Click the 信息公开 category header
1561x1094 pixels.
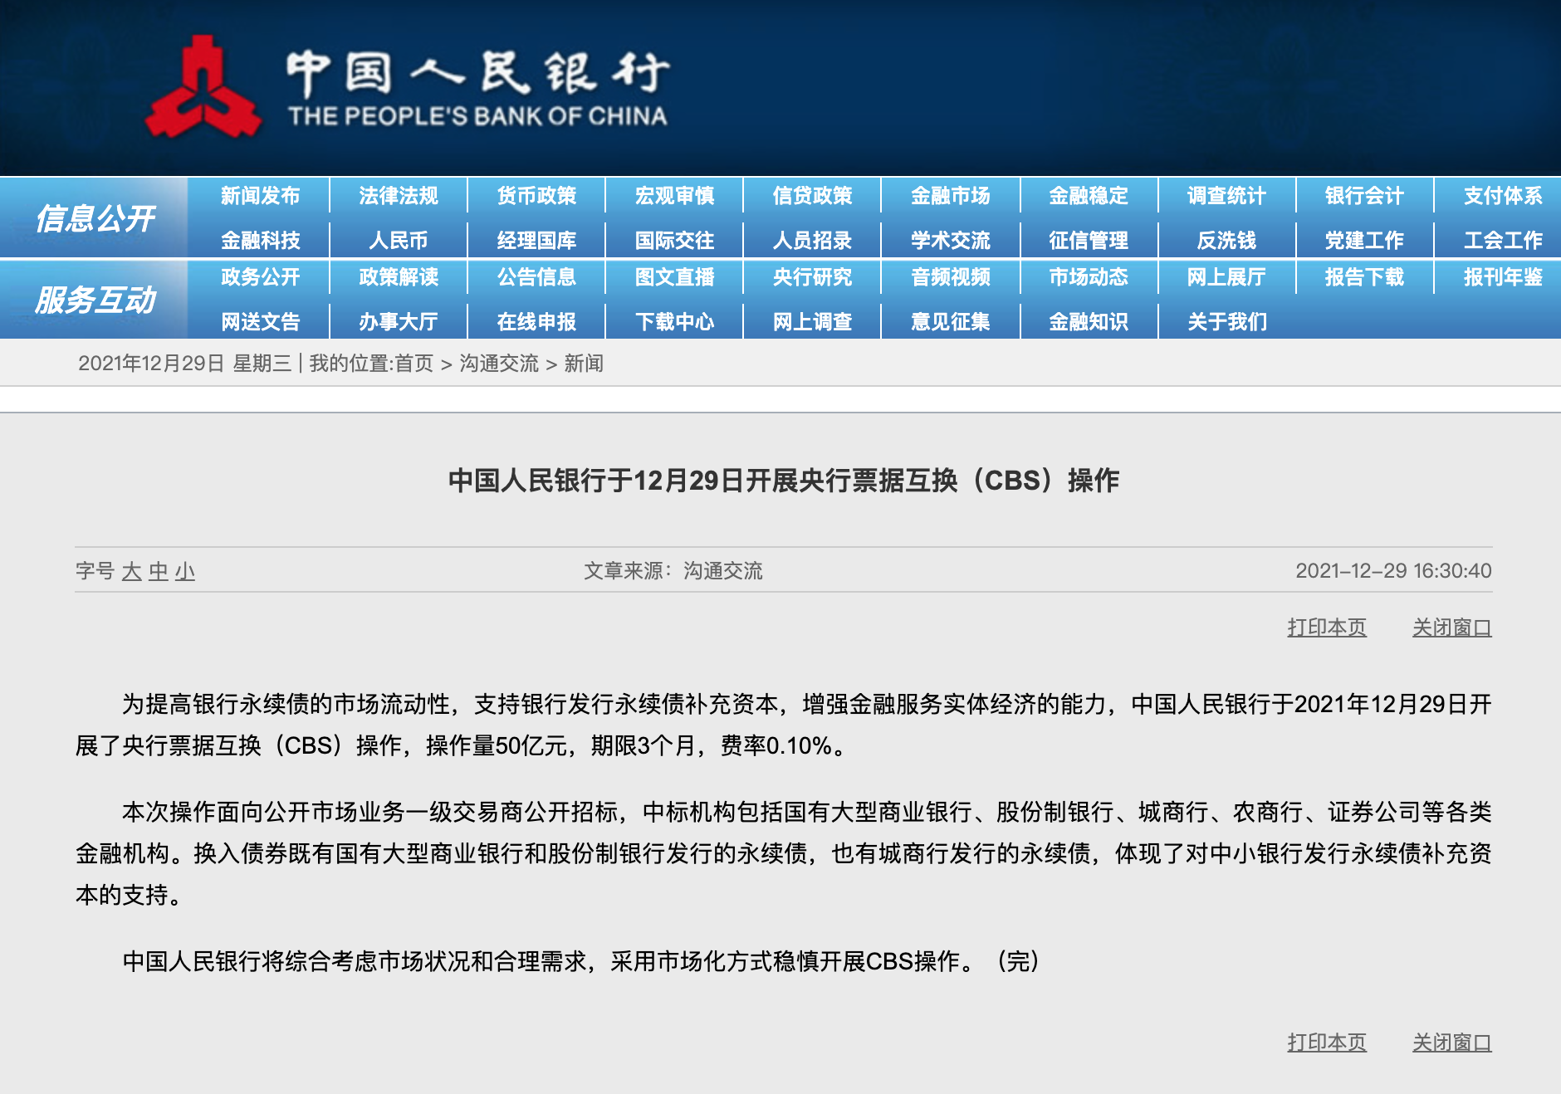[x=95, y=218]
